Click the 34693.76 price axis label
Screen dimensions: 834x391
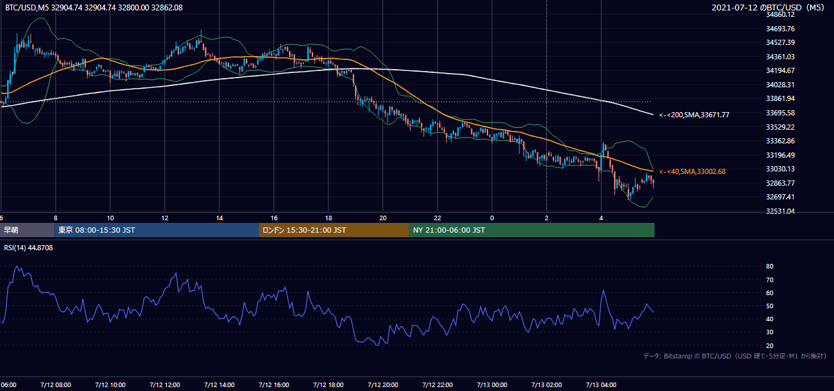click(780, 29)
